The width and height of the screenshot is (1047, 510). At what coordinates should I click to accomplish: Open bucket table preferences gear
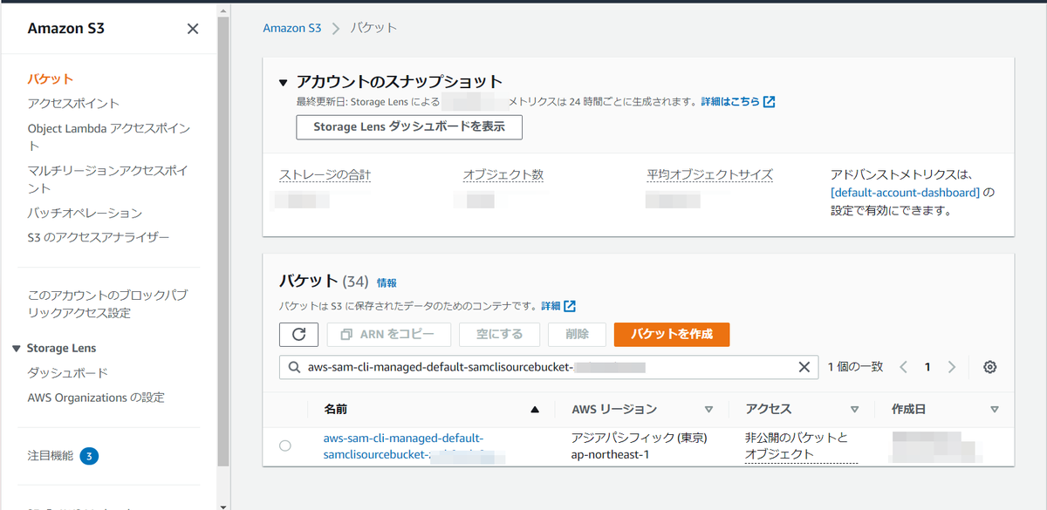[x=989, y=367]
